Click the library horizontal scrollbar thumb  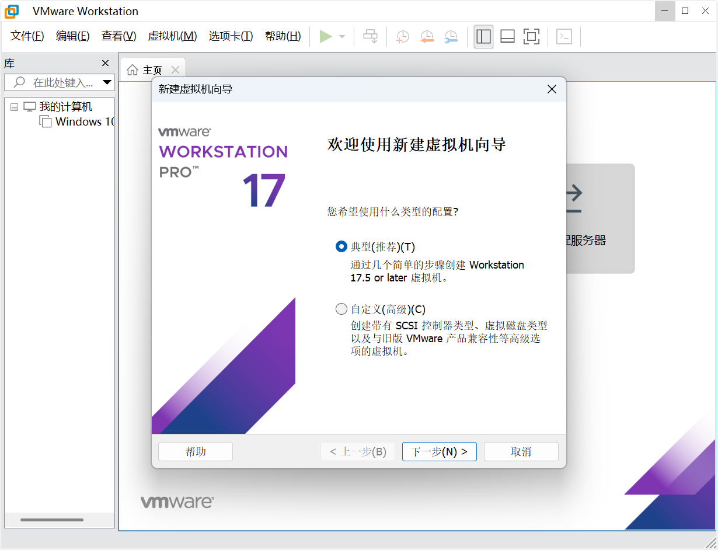[52, 520]
